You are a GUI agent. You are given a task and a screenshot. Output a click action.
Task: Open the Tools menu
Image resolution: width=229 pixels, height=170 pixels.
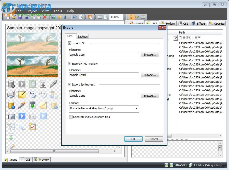(x=58, y=11)
